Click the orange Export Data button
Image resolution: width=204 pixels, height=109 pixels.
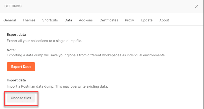21,67
